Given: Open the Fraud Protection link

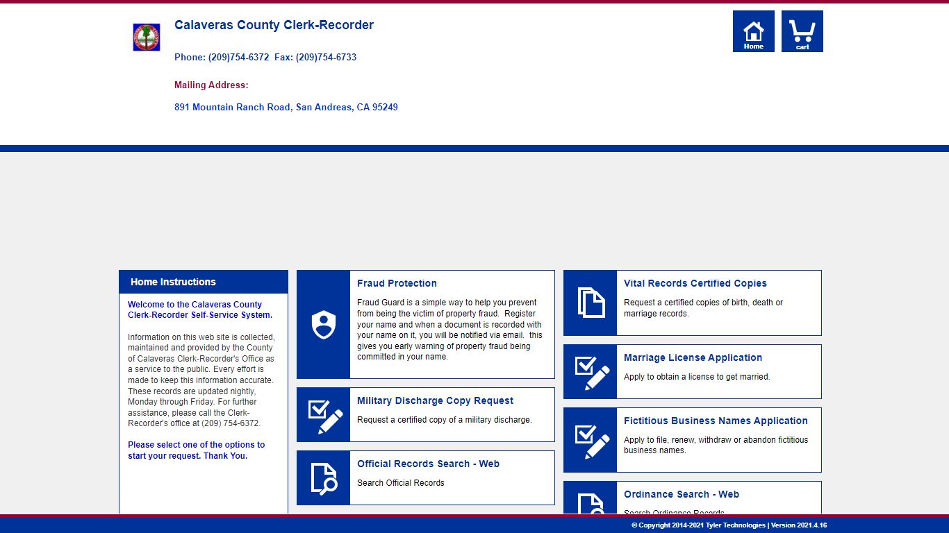Looking at the screenshot, I should point(397,283).
